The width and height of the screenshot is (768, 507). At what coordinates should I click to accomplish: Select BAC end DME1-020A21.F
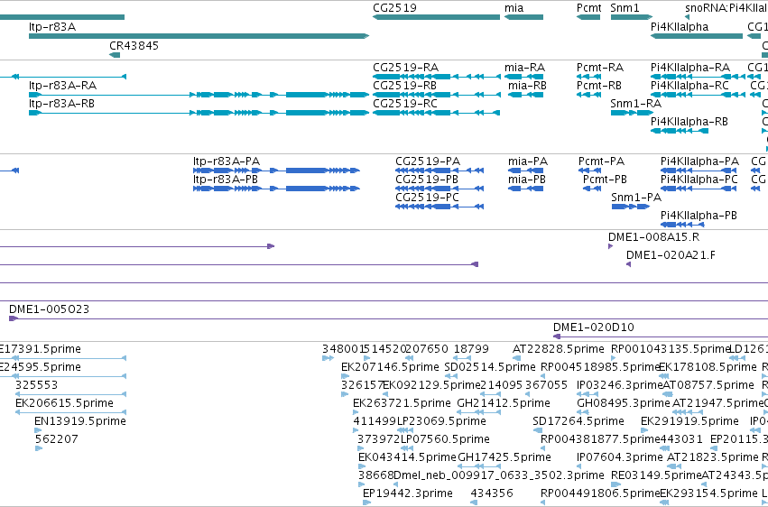(628, 264)
